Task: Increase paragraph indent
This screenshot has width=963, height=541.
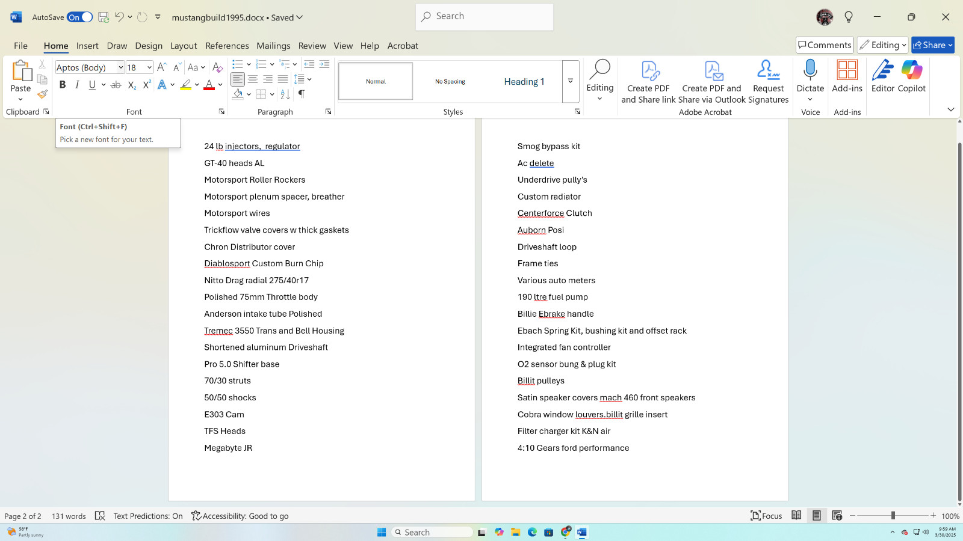Action: click(x=324, y=64)
